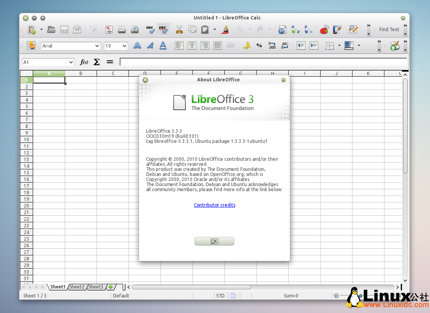Screen dimensions: 430x313
Task: Toggle bold formatting
Action: 137,46
